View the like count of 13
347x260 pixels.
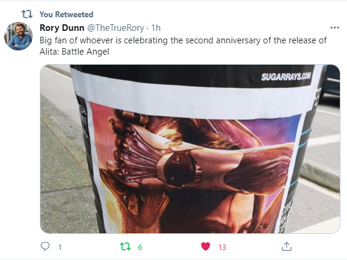point(222,247)
